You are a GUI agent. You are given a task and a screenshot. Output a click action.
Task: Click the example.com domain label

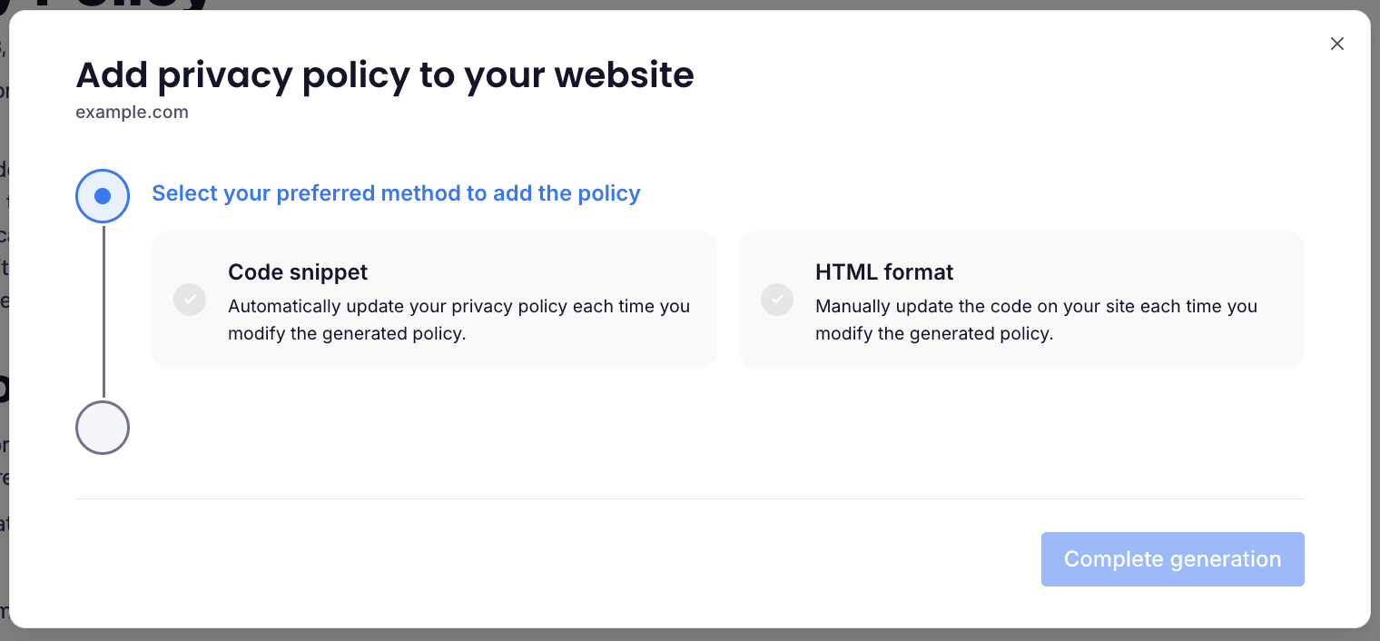[x=132, y=113]
